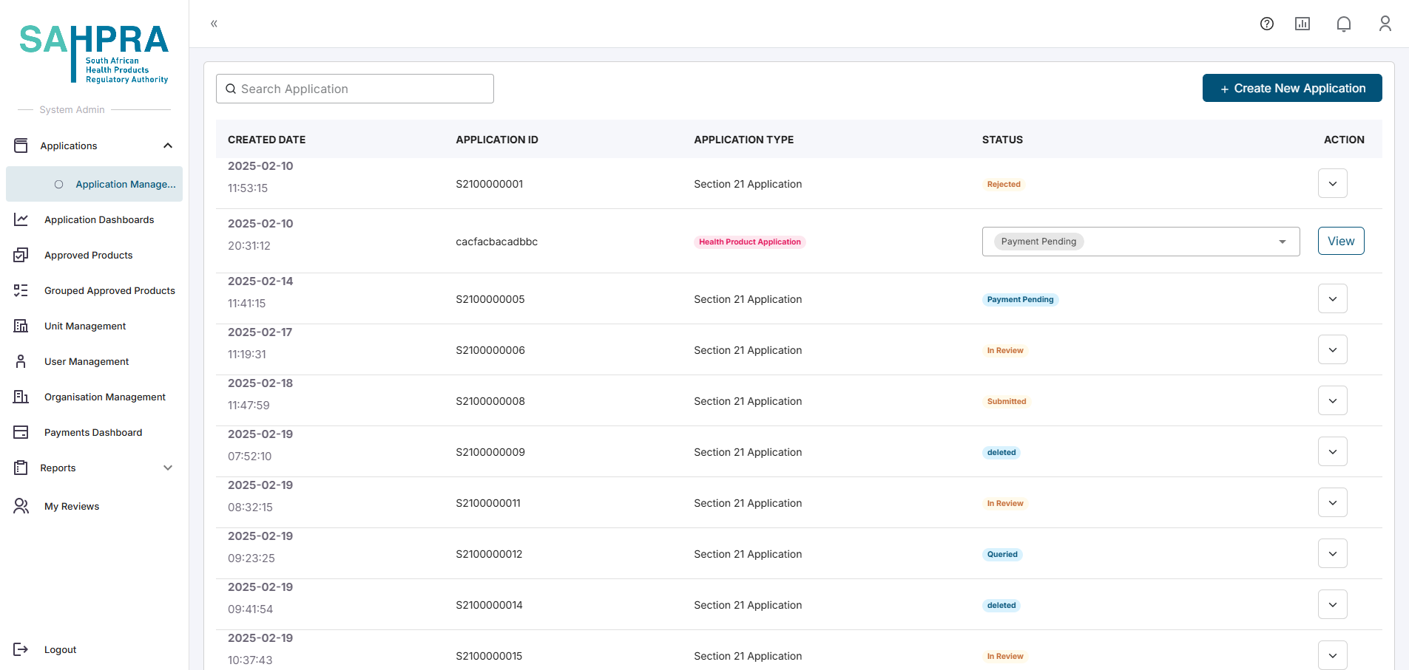Click the My Reviews people icon

pos(21,506)
